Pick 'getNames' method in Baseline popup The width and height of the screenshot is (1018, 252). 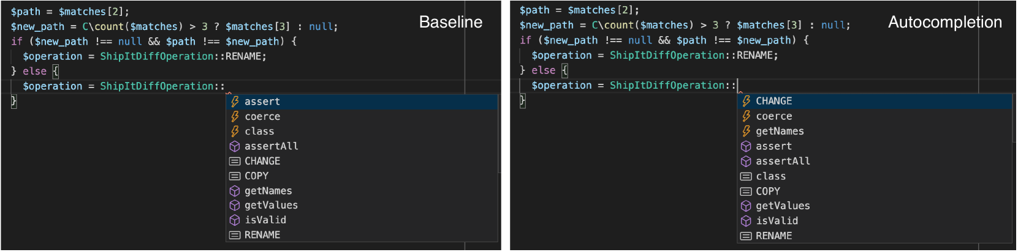(x=362, y=190)
